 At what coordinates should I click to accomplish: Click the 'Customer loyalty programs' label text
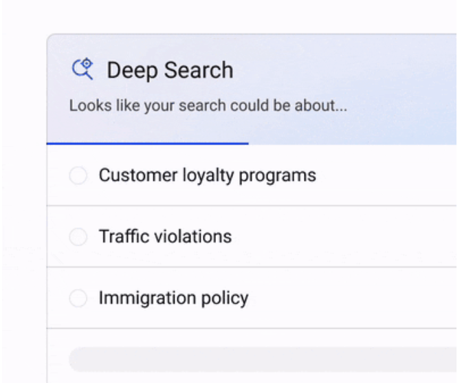point(208,175)
